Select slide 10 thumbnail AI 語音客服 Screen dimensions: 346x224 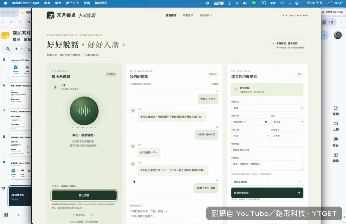point(20,196)
